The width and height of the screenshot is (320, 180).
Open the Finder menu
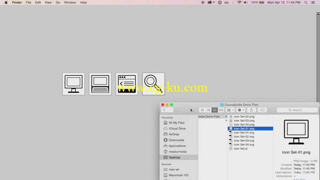(x=17, y=2)
